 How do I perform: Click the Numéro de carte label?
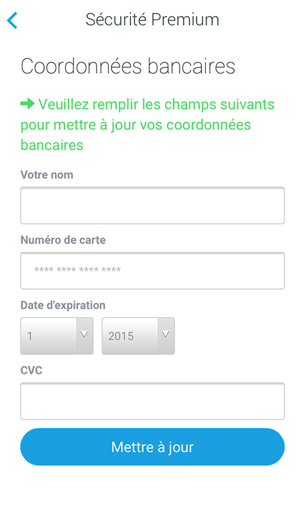63,240
